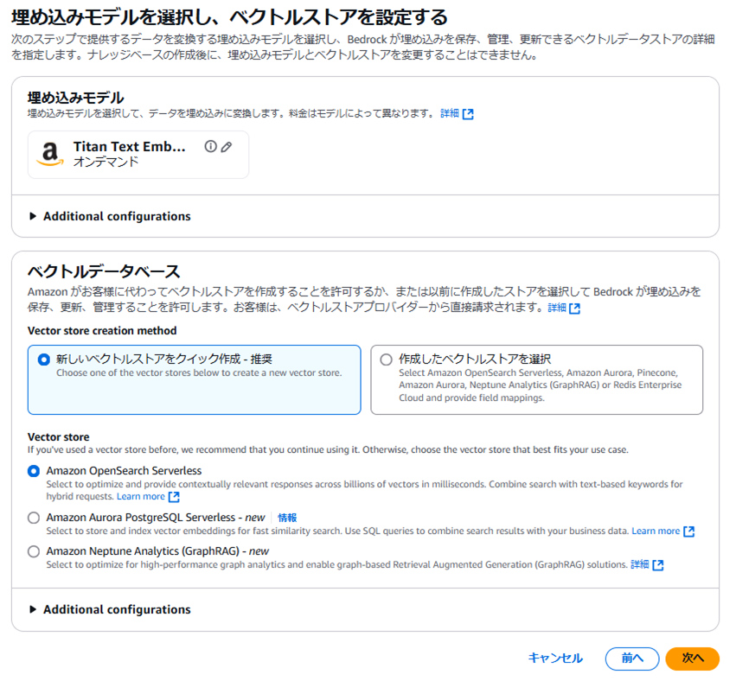
Task: Choose Amazon Neptune Analytics (GraphRAG) vector store
Action: click(x=34, y=551)
